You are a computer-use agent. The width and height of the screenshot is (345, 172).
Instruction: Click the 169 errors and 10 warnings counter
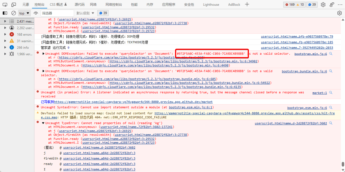[294, 5]
